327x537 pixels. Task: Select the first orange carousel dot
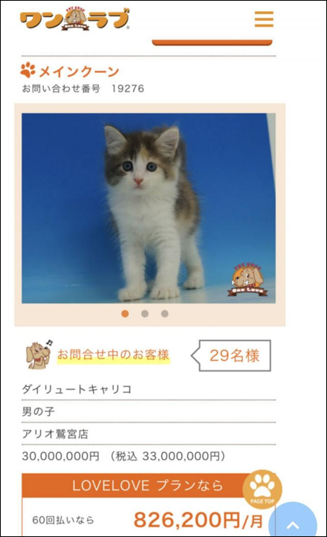(x=125, y=314)
